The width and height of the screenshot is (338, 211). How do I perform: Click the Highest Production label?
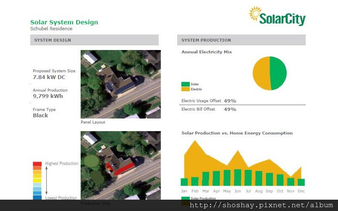(x=62, y=164)
